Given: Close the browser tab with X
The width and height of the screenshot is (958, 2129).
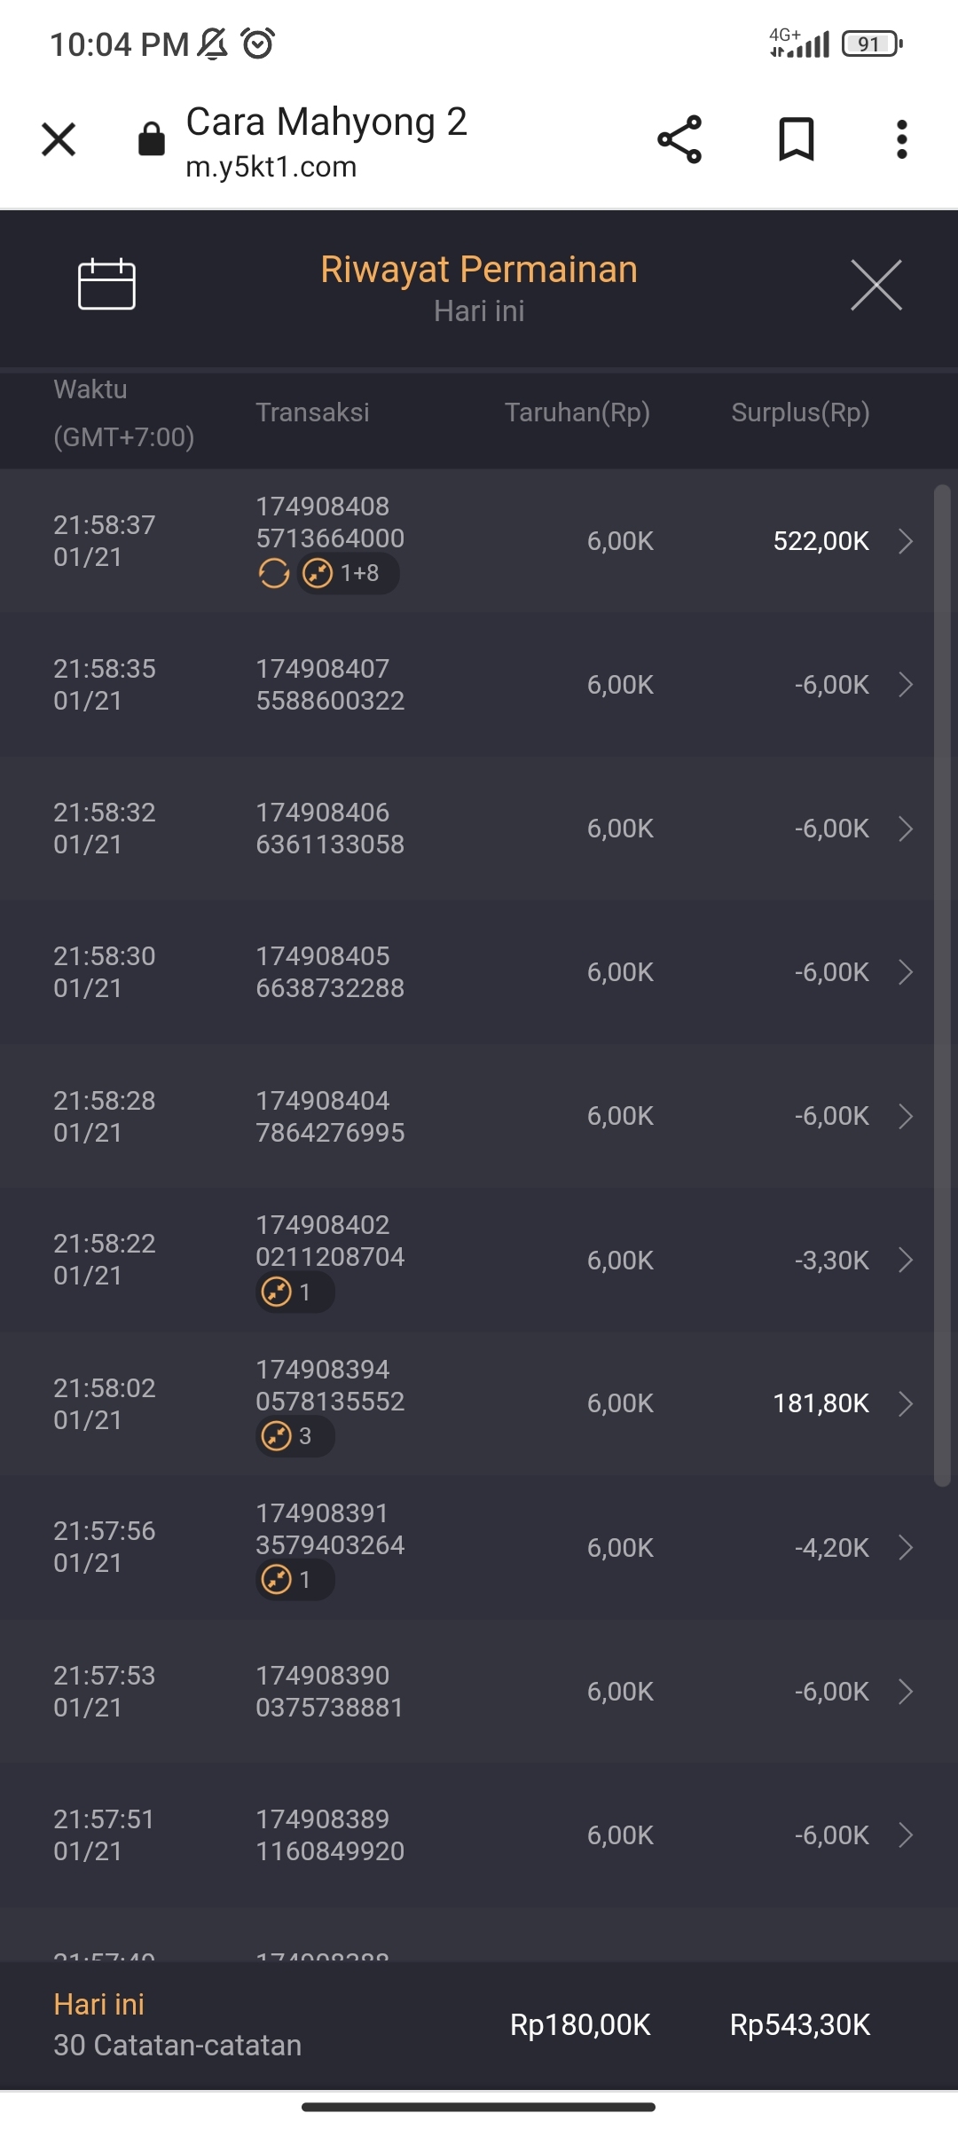Looking at the screenshot, I should (x=59, y=139).
